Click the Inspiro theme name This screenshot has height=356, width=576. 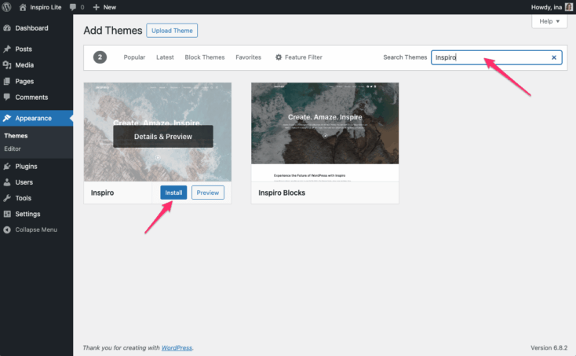point(102,193)
